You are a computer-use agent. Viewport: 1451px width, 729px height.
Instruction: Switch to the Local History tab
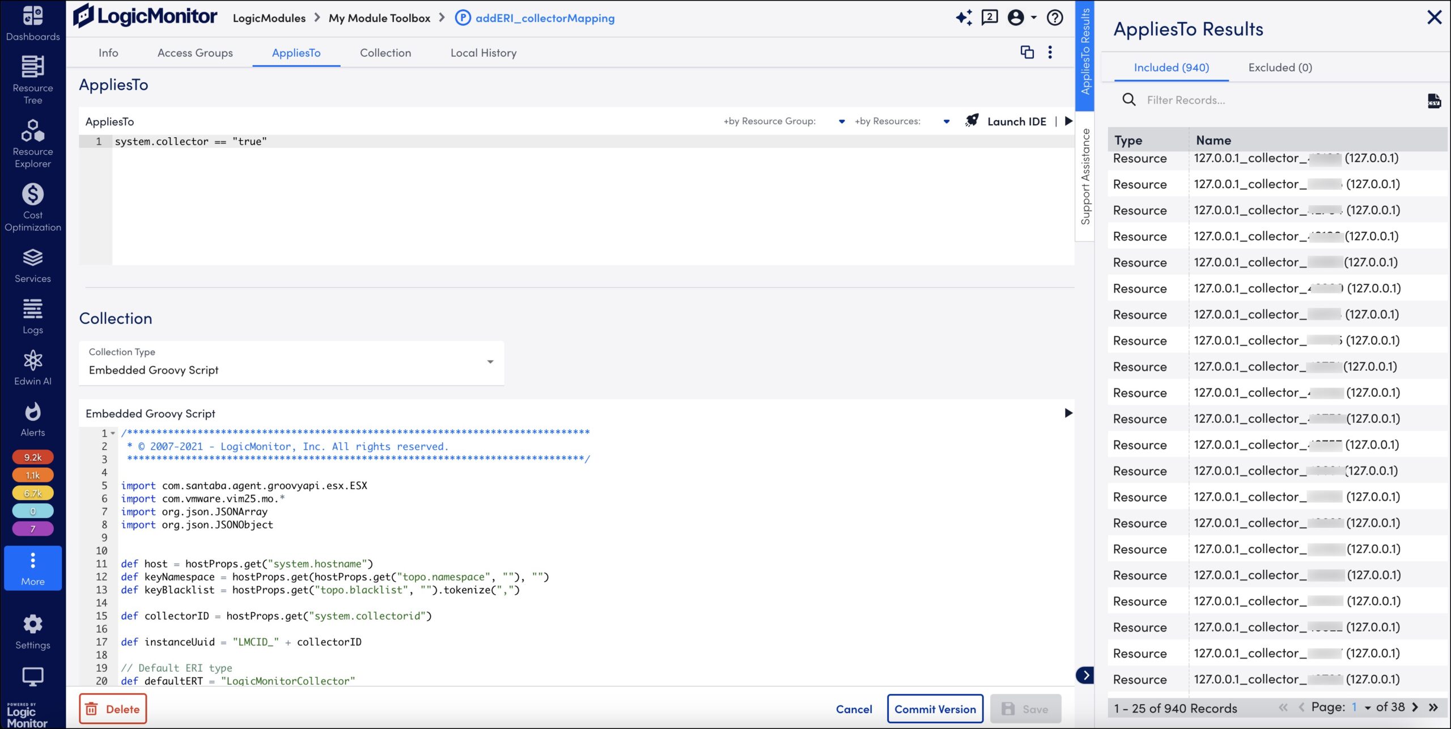point(483,53)
